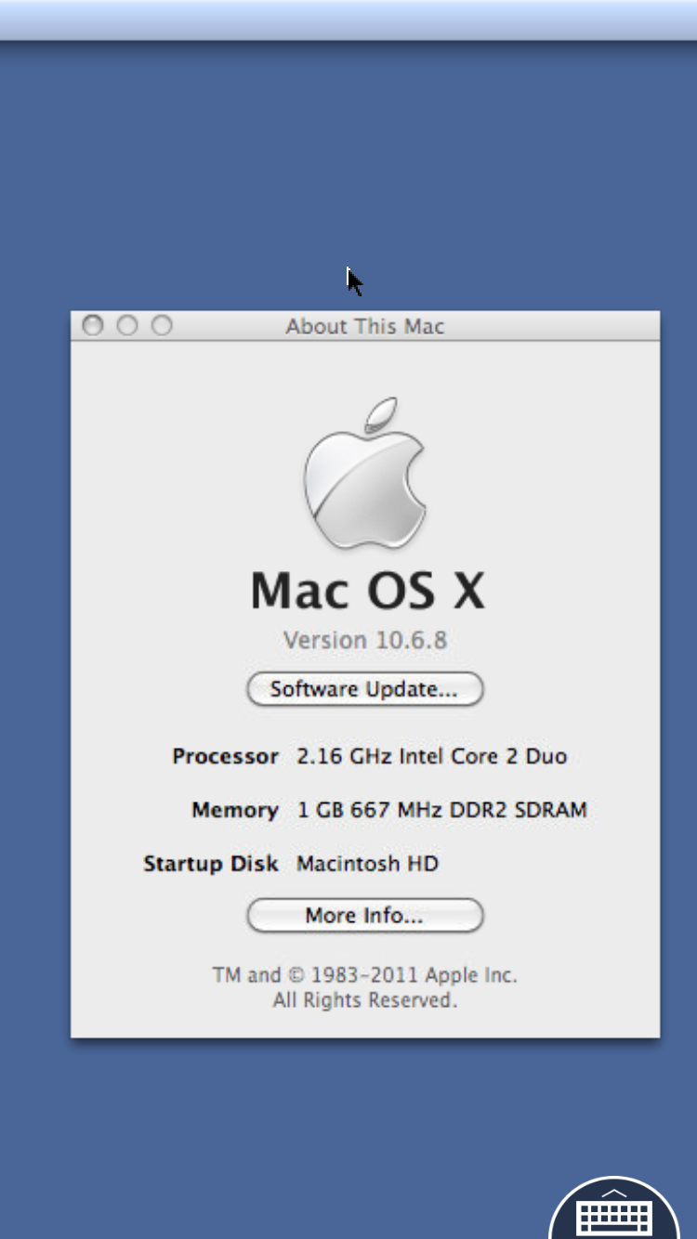The image size is (697, 1239).
Task: Close the About This Mac window
Action: pos(93,325)
